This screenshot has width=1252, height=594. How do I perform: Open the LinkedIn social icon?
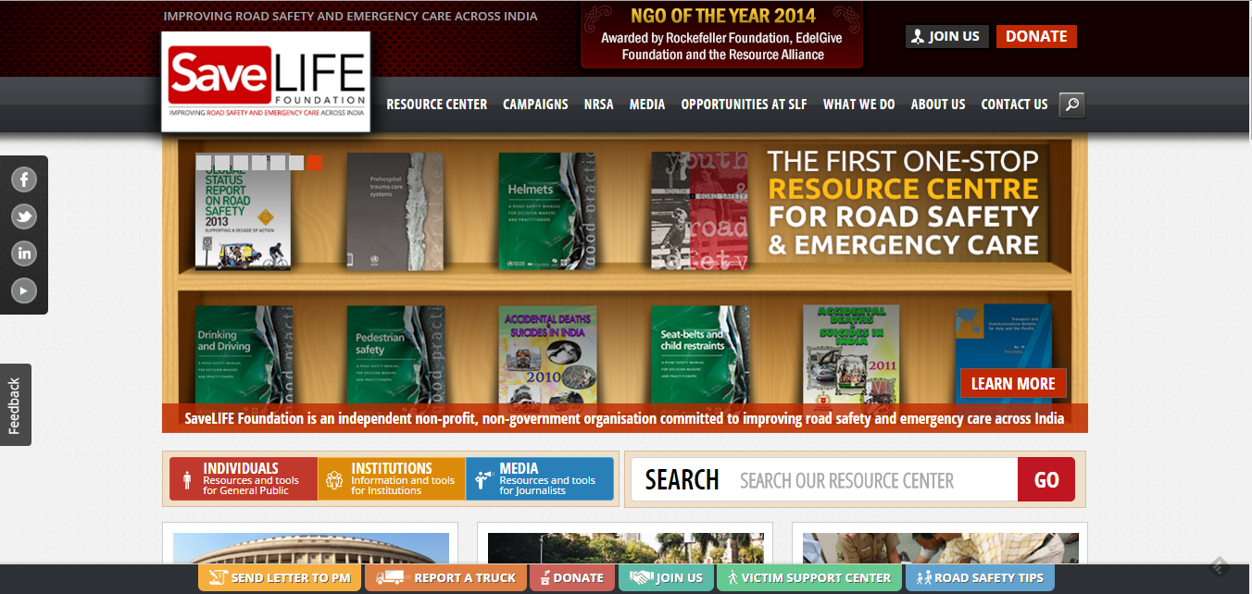pos(24,254)
